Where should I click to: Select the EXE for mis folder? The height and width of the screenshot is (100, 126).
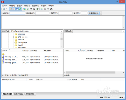pos(23,37)
